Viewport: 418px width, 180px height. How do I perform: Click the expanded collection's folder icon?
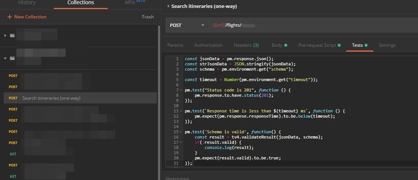(x=12, y=58)
